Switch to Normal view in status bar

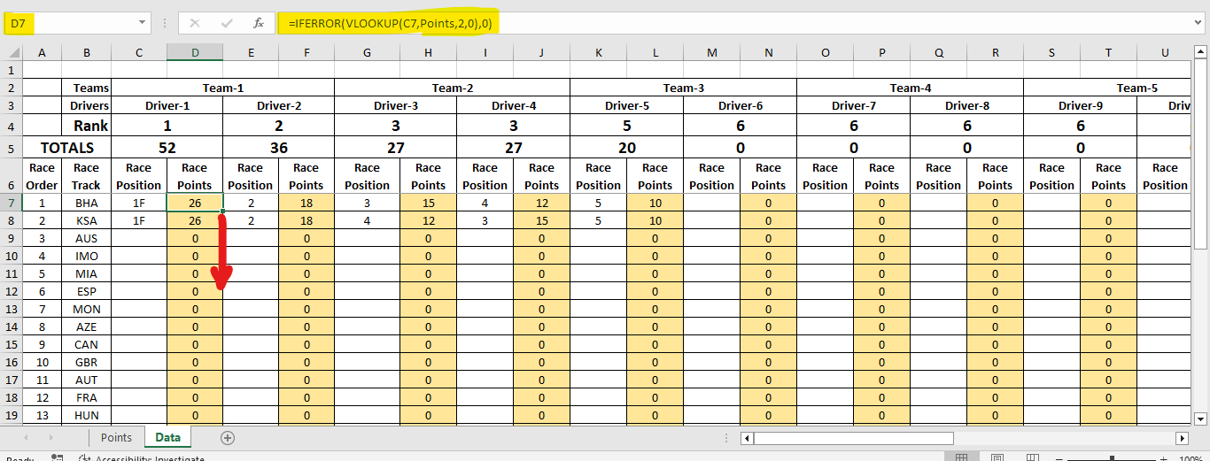pyautogui.click(x=962, y=457)
